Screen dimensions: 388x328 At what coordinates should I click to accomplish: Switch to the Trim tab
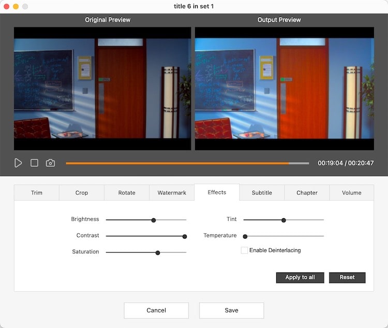tap(37, 193)
